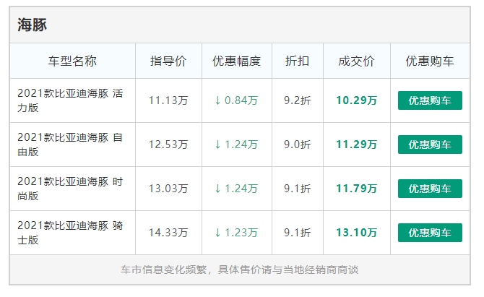Select 9.1折 in the 时尚版 row
Screen dimensions: 484x297
(x=297, y=189)
